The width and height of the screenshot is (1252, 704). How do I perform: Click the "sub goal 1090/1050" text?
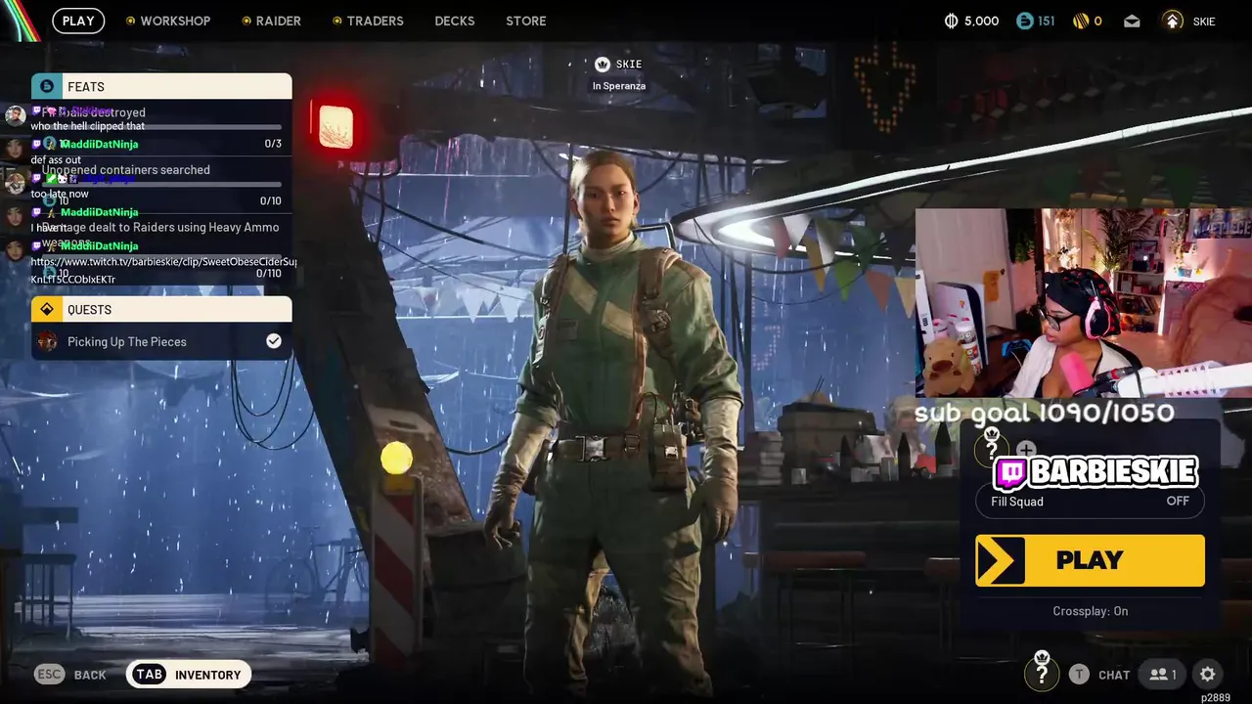[x=1044, y=413]
